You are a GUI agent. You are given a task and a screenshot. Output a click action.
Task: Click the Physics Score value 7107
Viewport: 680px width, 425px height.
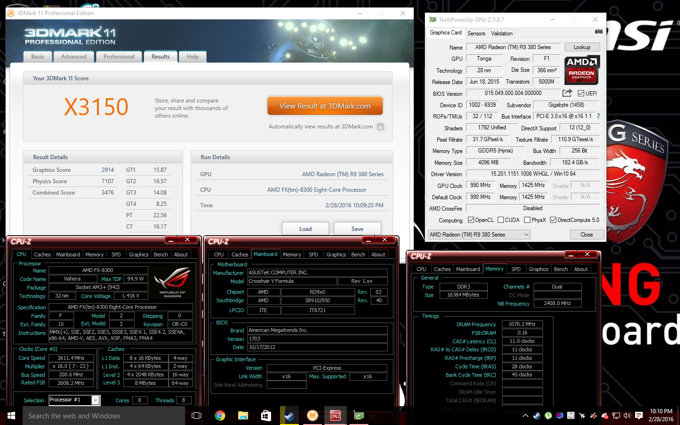[108, 181]
